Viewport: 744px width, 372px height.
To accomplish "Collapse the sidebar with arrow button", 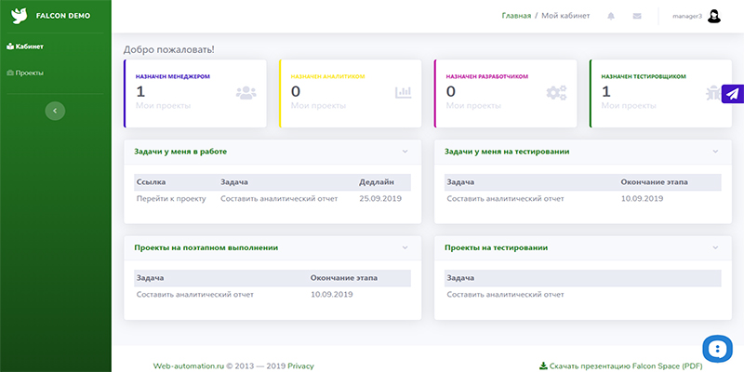I will tap(55, 110).
